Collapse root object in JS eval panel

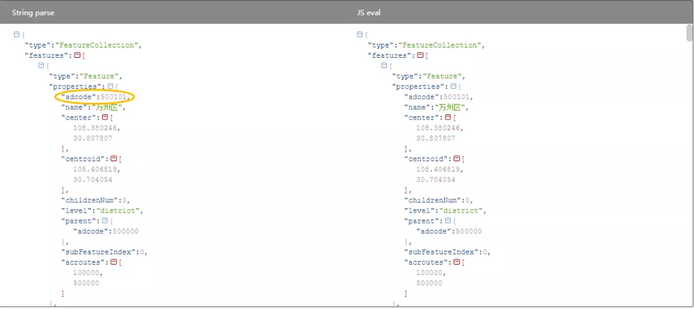click(360, 35)
